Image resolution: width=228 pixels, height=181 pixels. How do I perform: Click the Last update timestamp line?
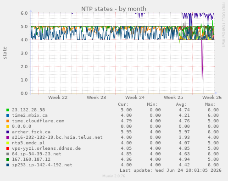point(171,170)
